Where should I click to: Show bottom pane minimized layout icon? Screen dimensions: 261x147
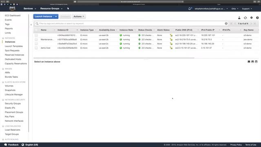point(249,62)
